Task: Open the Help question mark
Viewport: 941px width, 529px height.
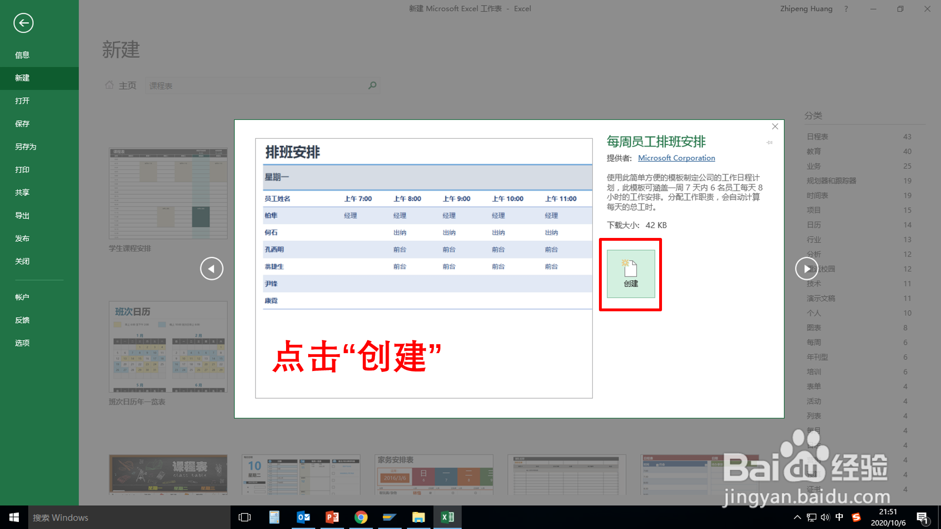Action: click(846, 8)
